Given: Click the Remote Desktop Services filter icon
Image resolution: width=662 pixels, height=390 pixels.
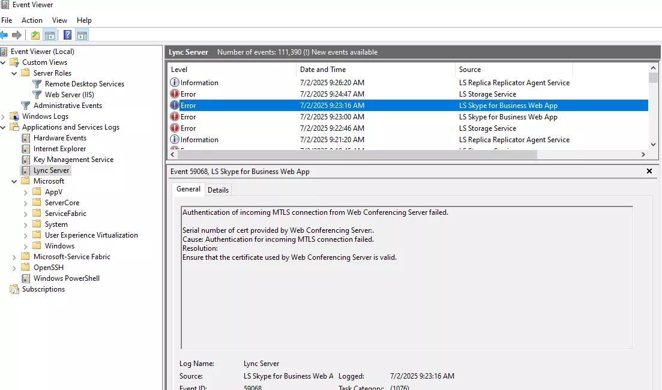Looking at the screenshot, I should pyautogui.click(x=37, y=84).
